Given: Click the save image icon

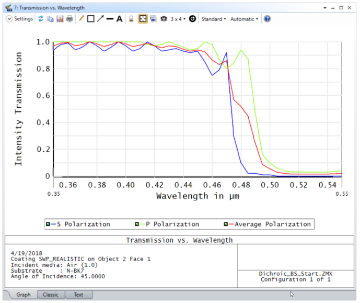Looking at the screenshot, I should point(60,19).
